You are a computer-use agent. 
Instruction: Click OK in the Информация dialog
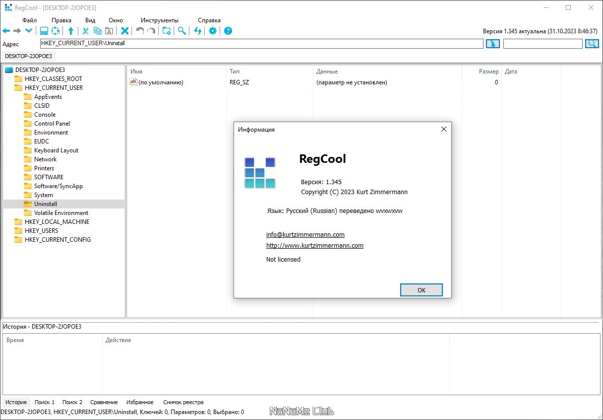(422, 290)
